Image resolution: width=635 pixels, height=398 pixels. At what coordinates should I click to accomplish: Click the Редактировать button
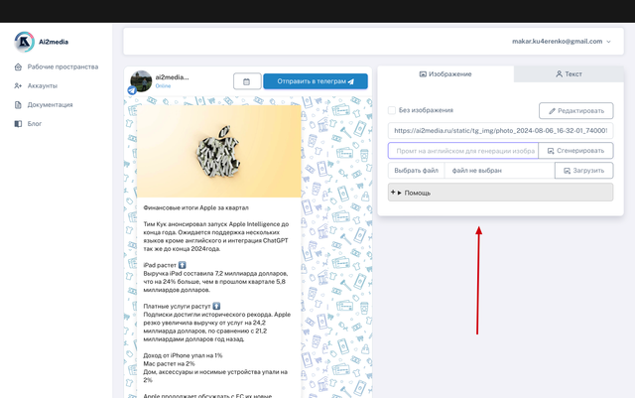click(x=575, y=110)
